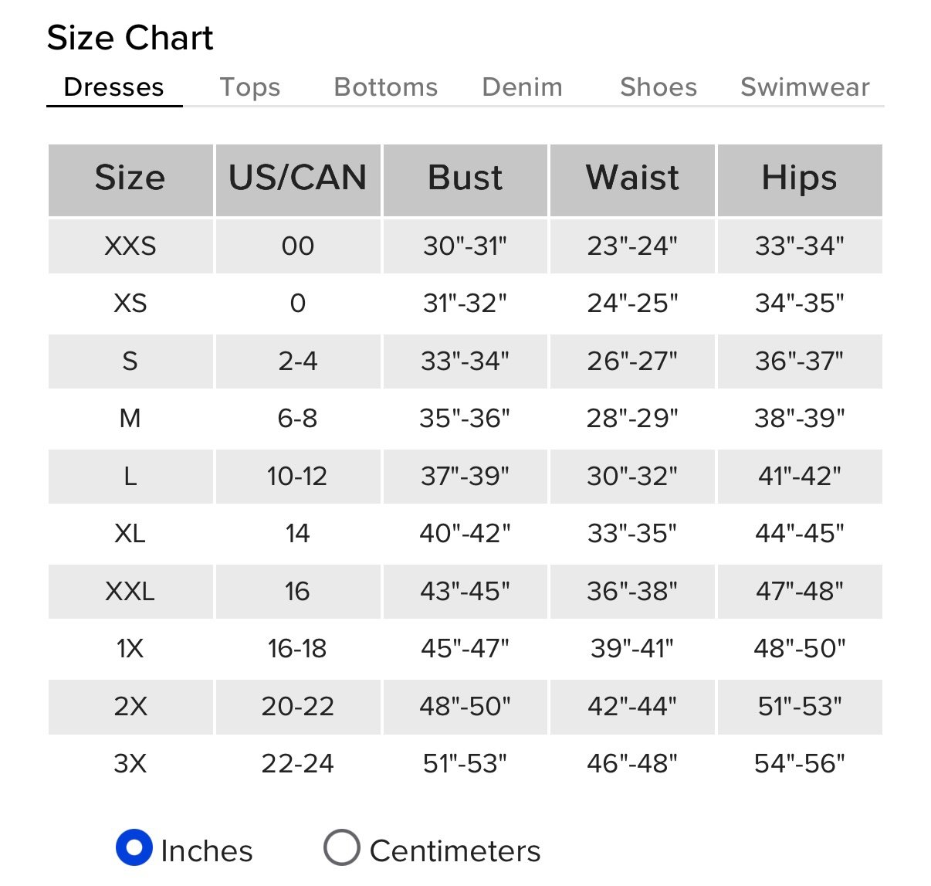Image resolution: width=931 pixels, height=886 pixels.
Task: Switch to the Tops tab
Action: (250, 87)
